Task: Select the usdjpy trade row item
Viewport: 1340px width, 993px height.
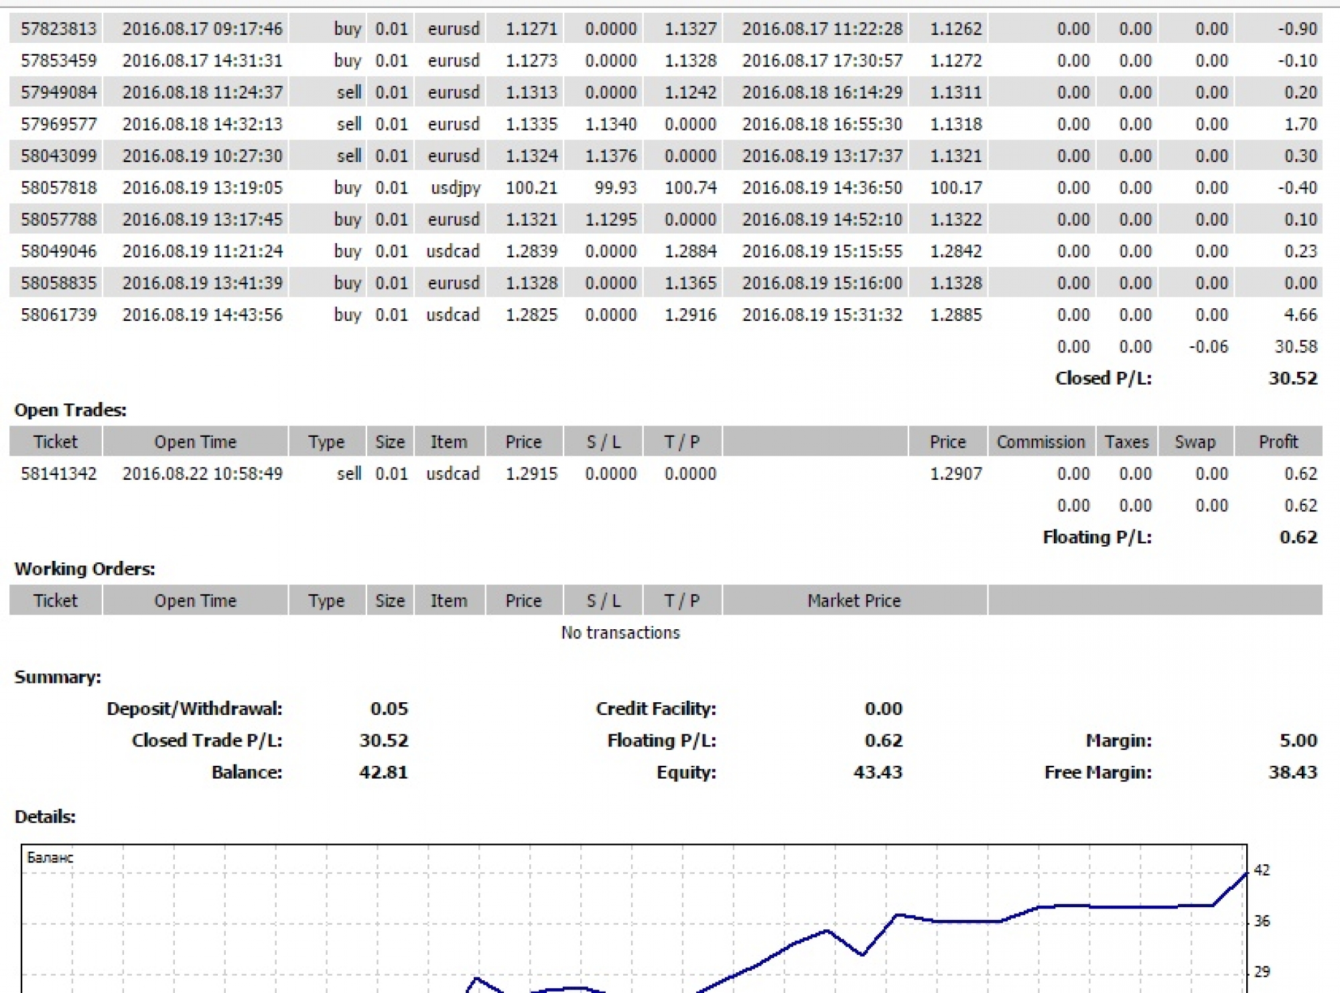Action: tap(455, 188)
